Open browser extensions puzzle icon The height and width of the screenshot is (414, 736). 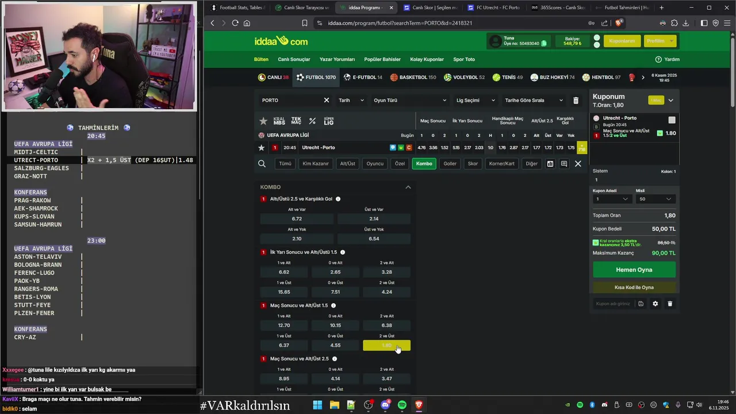coord(674,23)
